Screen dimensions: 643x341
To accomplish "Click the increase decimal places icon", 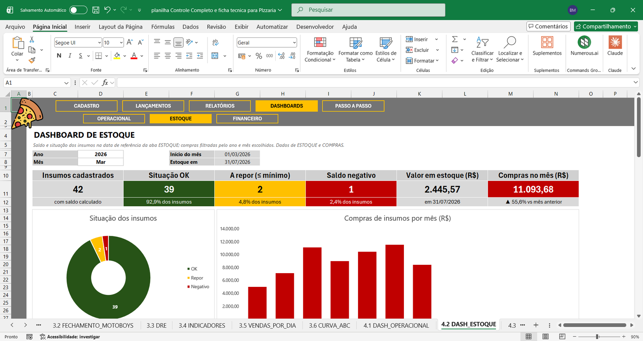I will point(281,56).
